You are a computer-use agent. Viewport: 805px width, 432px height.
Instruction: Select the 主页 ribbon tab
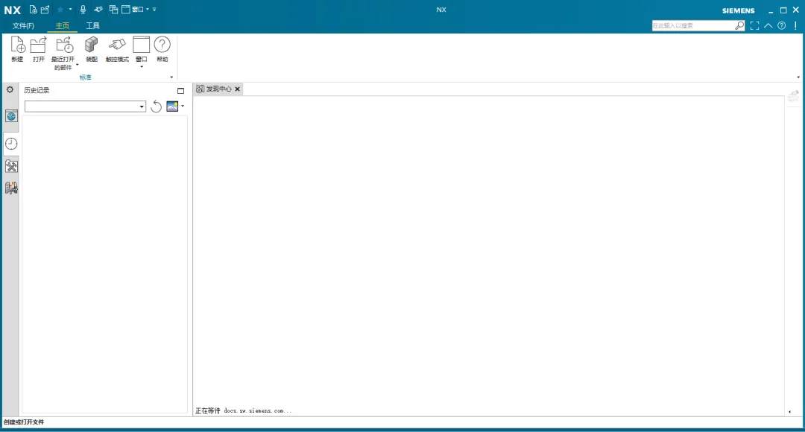pos(62,25)
